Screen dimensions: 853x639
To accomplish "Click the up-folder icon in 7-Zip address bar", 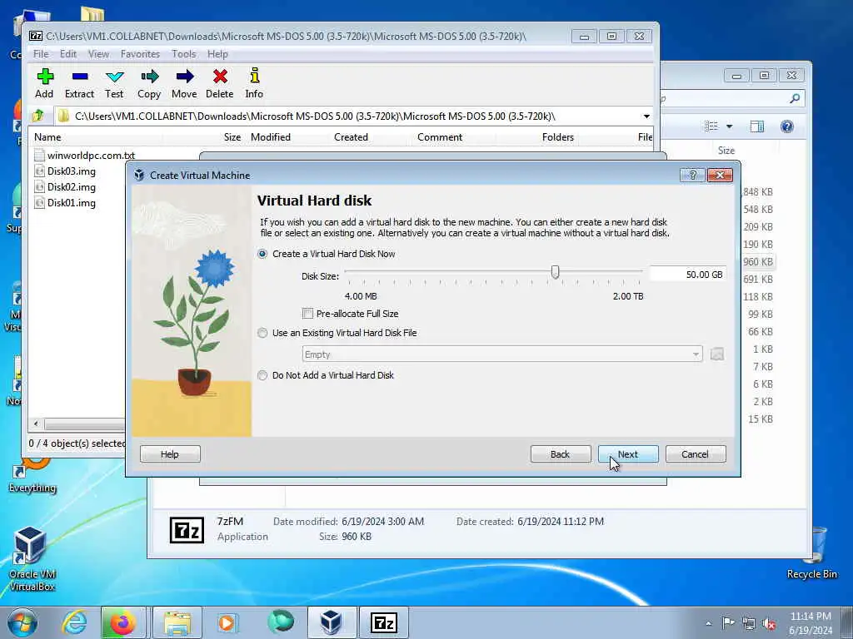I will (x=38, y=116).
